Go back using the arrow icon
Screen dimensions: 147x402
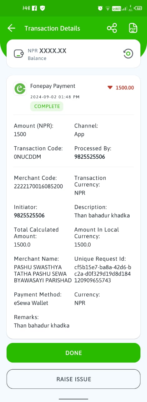[11, 28]
